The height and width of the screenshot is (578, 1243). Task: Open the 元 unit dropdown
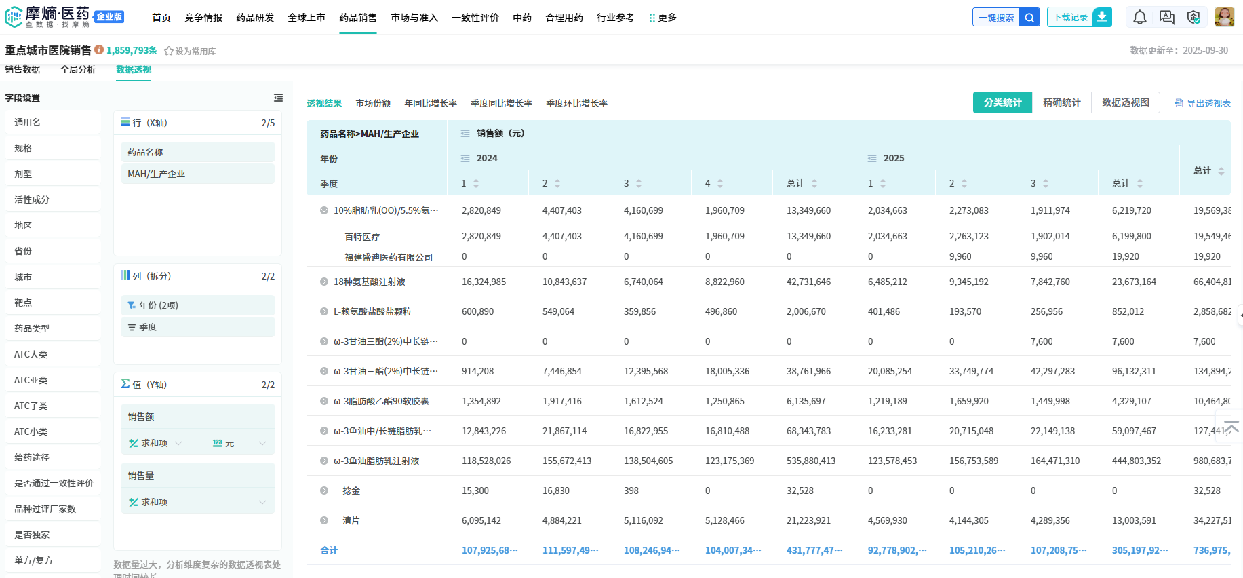262,443
